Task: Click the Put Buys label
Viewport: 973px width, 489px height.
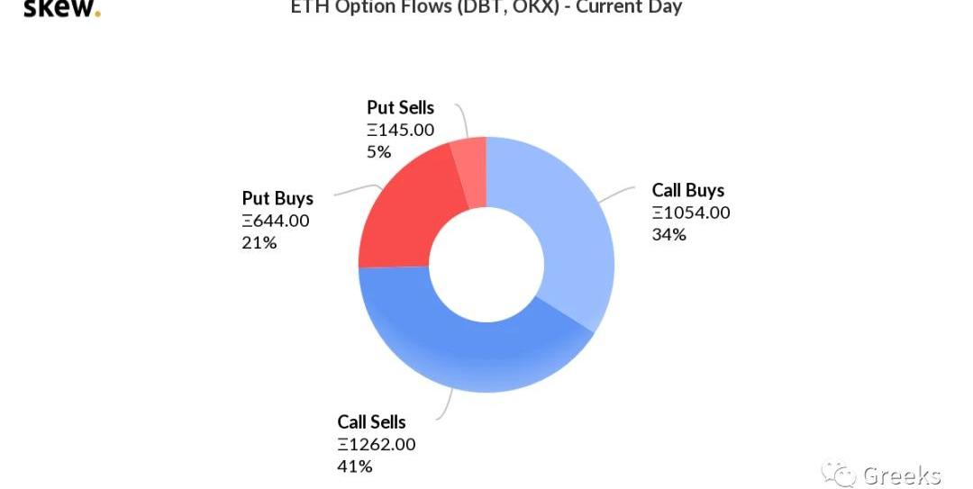Action: [277, 198]
